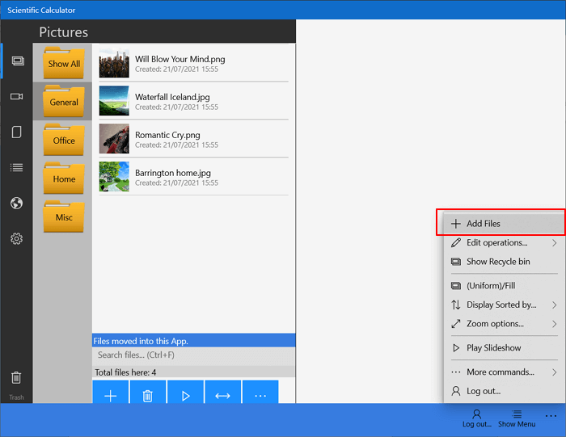Click Show Menu in bottom bar

click(x=517, y=418)
